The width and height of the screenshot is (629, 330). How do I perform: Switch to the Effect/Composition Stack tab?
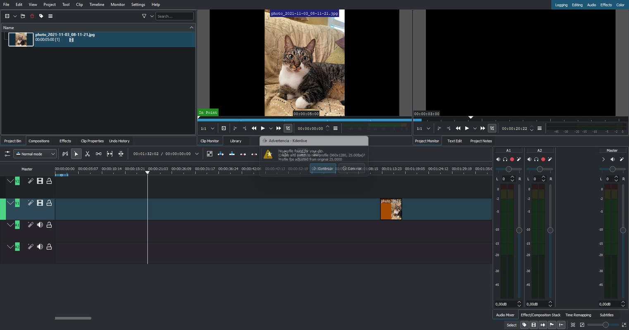coord(540,315)
